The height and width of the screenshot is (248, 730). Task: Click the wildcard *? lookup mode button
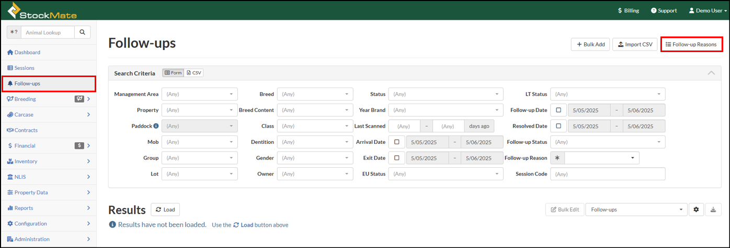click(x=14, y=32)
